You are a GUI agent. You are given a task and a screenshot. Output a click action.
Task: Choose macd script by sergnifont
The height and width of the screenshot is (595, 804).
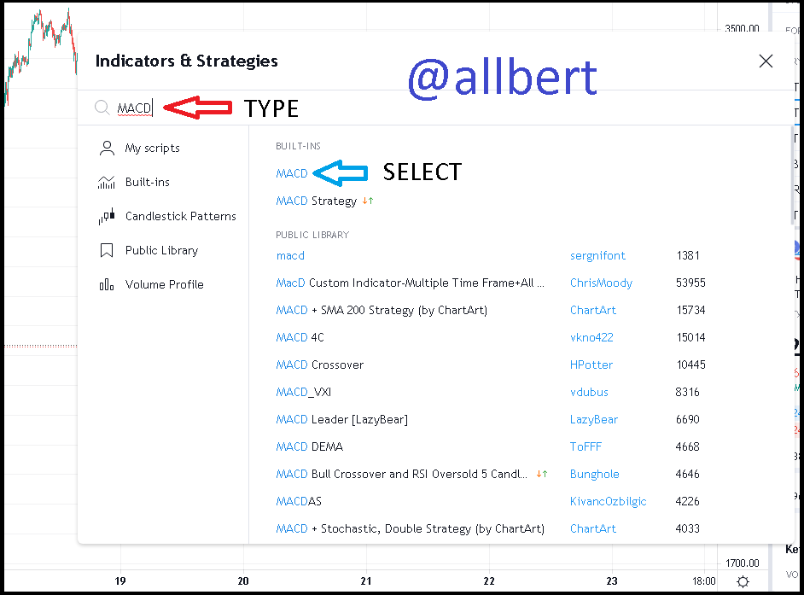290,255
